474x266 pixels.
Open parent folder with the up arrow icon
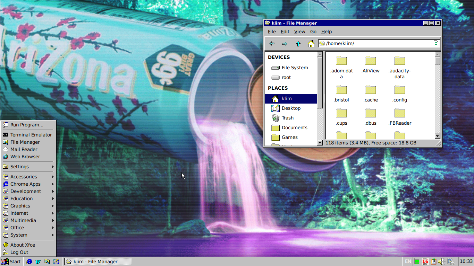click(298, 44)
